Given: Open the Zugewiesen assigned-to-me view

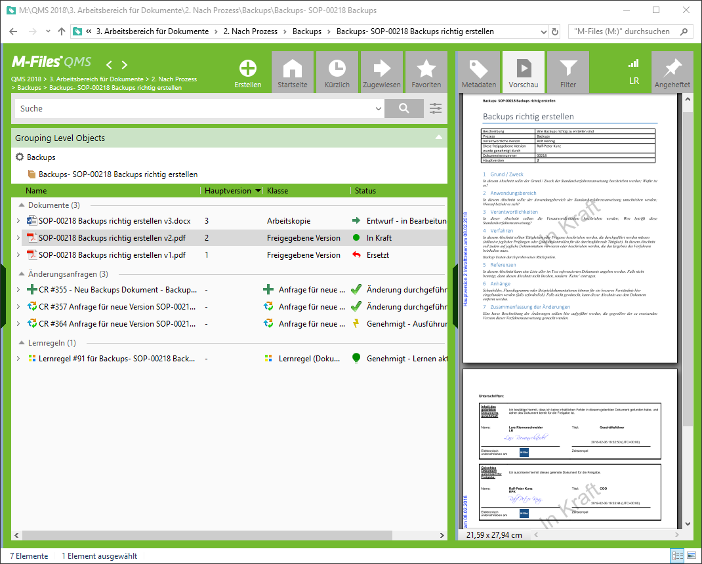Looking at the screenshot, I should [382, 71].
